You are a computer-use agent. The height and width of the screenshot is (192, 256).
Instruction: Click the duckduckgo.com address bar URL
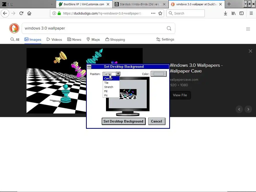coord(102,13)
